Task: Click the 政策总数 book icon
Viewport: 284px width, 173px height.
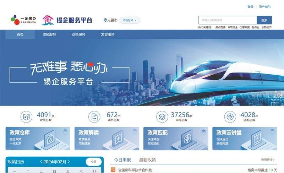Action: 26,117
